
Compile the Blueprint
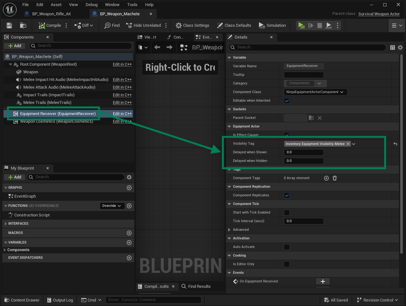click(x=50, y=25)
